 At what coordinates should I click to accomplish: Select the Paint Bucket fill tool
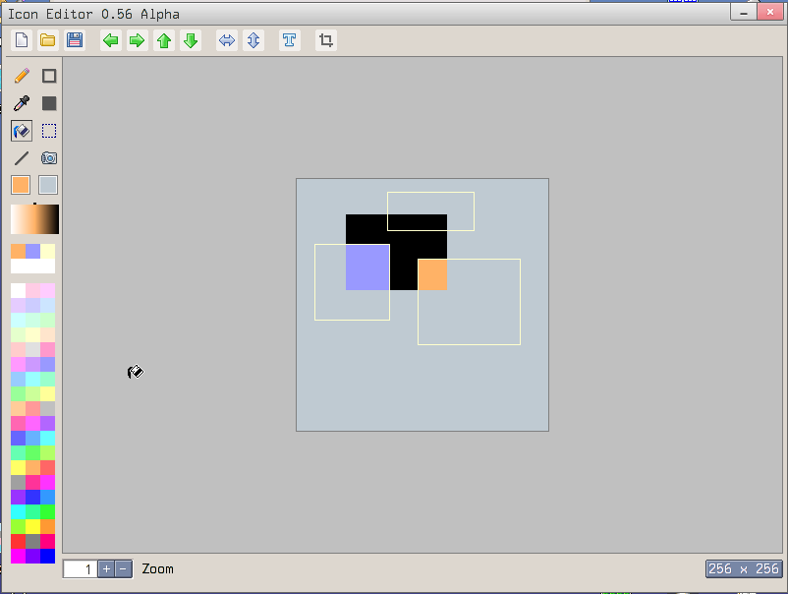coord(21,131)
